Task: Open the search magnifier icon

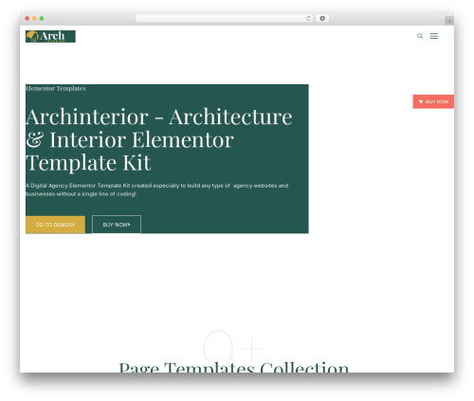Action: [420, 36]
